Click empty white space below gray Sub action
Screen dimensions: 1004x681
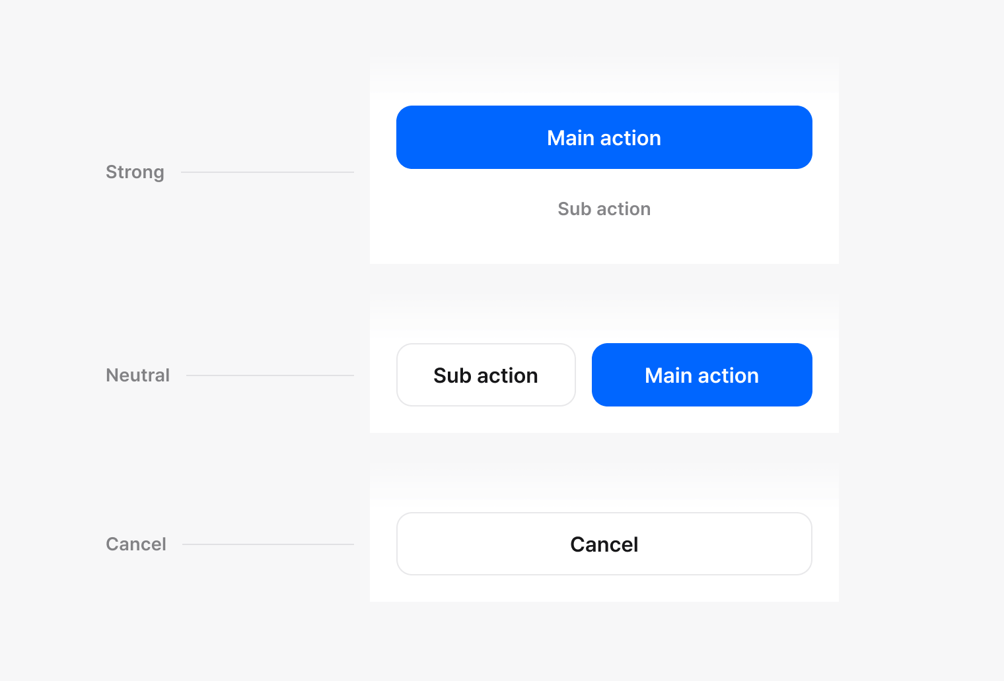pos(604,243)
